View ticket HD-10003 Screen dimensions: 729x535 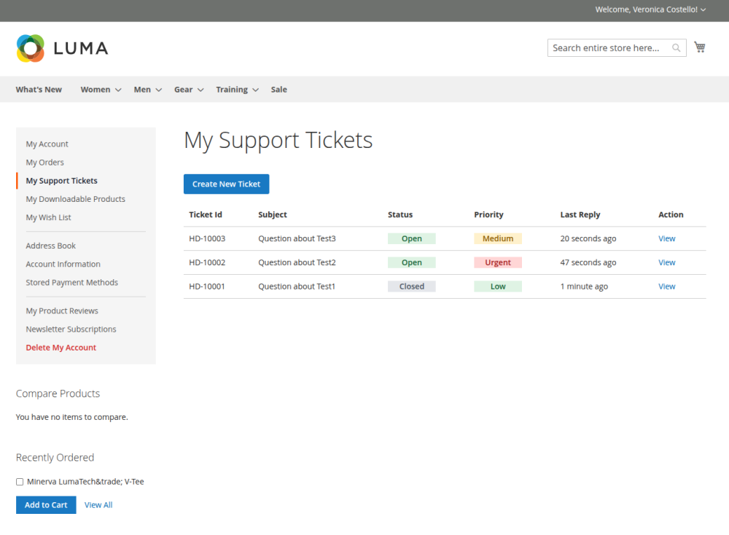(x=666, y=238)
